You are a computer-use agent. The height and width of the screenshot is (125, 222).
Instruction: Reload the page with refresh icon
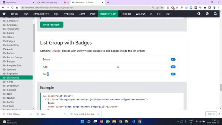(x=12, y=8)
